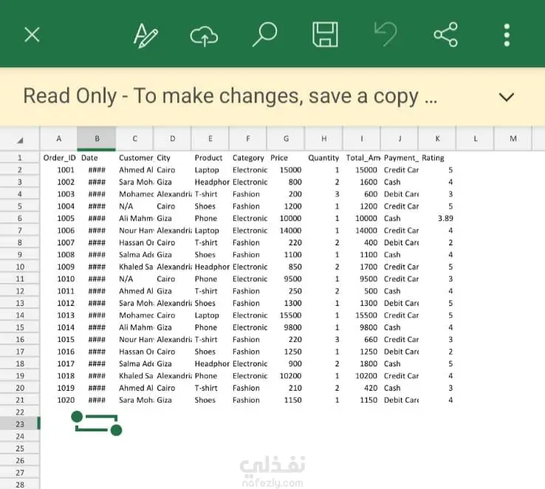Screen dimensions: 545x489
Task: Tap the upper-left selection handle on cell B23
Action: tap(77, 417)
